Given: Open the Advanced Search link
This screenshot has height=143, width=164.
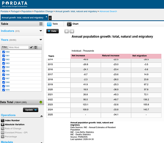Looking at the screenshot, I should [x=108, y=11].
